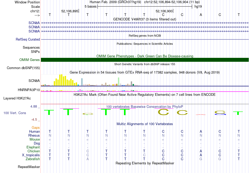Click the SCN8A GTEx expression bar chart

[x=90, y=80]
